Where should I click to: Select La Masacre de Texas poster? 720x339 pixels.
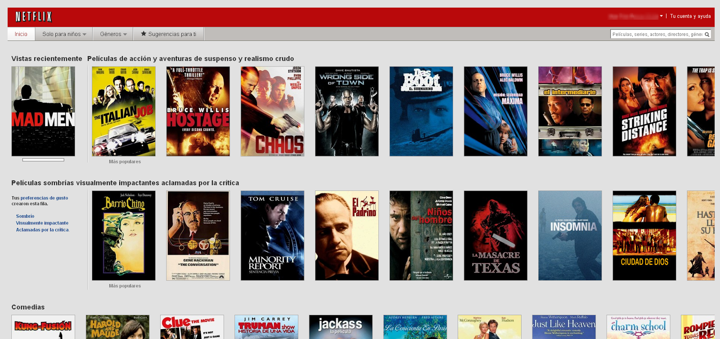click(495, 236)
